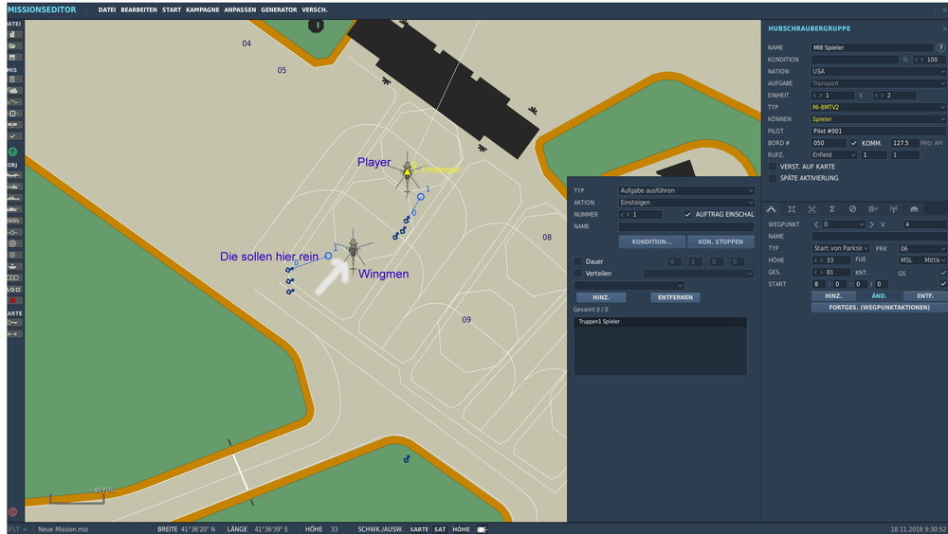948x534 pixels.
Task: Open the cargo tab icon at row end
Action: 914,209
